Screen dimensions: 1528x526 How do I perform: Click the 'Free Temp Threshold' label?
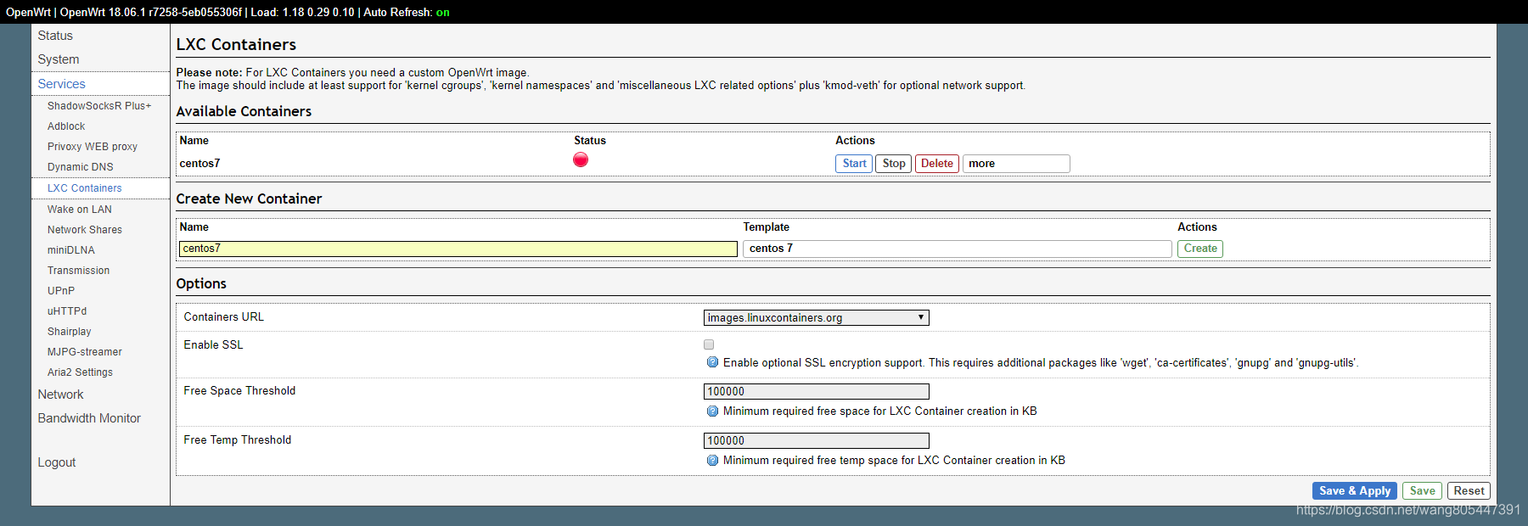click(x=238, y=440)
